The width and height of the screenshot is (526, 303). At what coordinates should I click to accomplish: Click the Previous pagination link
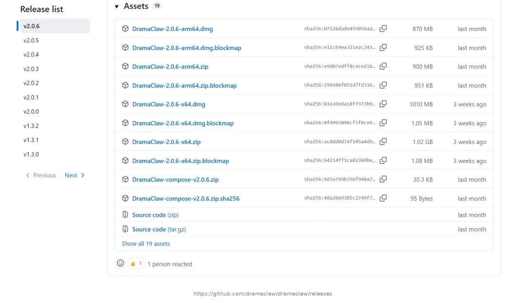coord(41,175)
